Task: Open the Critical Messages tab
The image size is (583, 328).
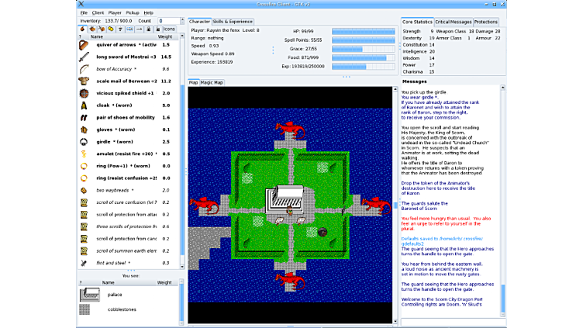Action: pyautogui.click(x=453, y=22)
